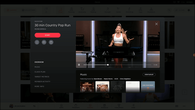Jump to the Member Activity section
195x110 pixels.
pos(42,82)
